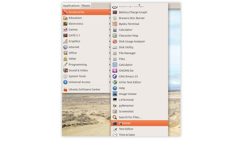Viewport: 243px width, 141px height.
Task: Click the 'Universal Access' label
Action: click(79, 82)
